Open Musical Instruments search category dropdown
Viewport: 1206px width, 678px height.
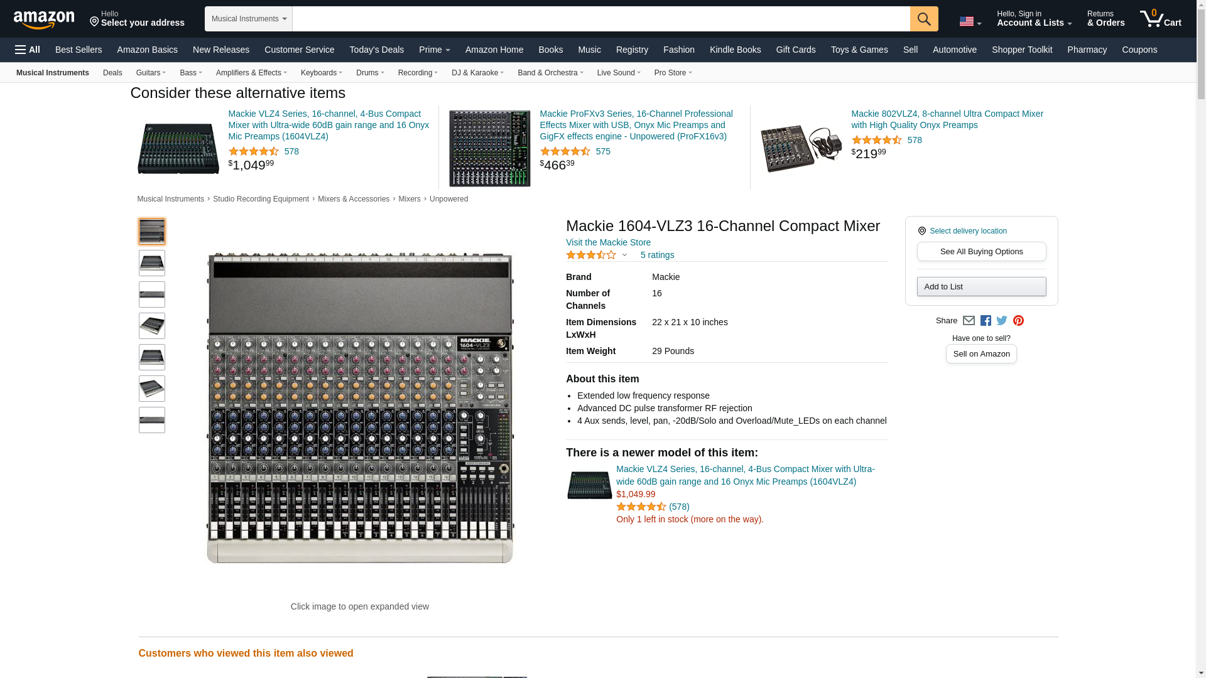click(x=248, y=19)
